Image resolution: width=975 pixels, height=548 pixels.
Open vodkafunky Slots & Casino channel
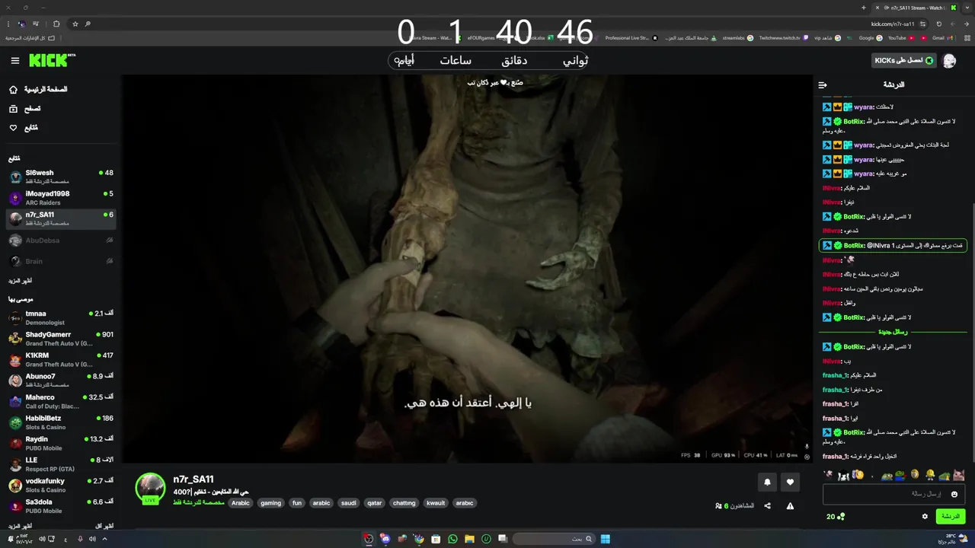click(61, 485)
